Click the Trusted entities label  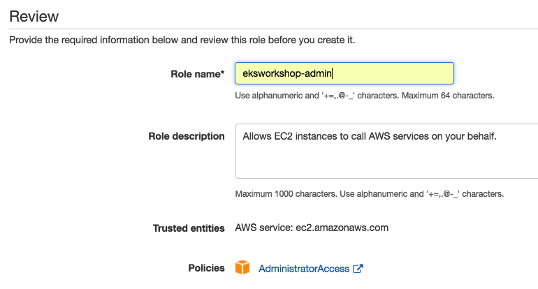[189, 228]
